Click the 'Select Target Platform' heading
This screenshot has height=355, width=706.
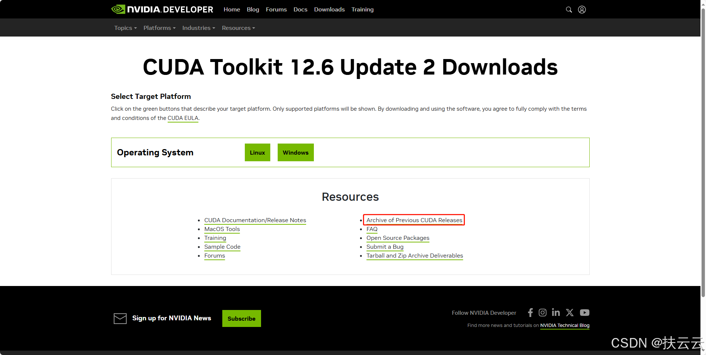click(151, 96)
